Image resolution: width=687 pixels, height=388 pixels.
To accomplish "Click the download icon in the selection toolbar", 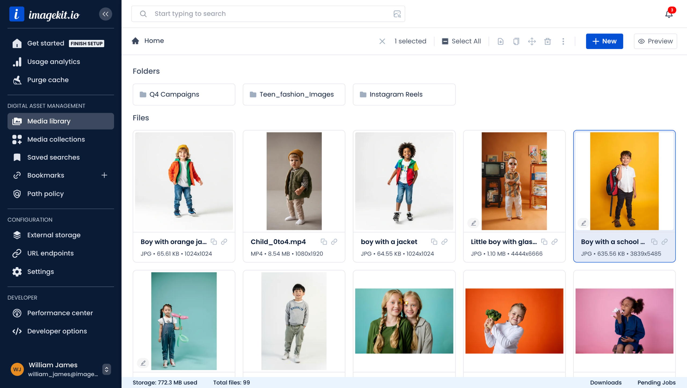I will pyautogui.click(x=500, y=41).
